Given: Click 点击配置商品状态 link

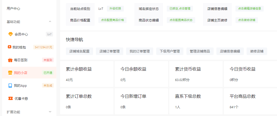Looking at the screenshot, I should tap(181, 20).
